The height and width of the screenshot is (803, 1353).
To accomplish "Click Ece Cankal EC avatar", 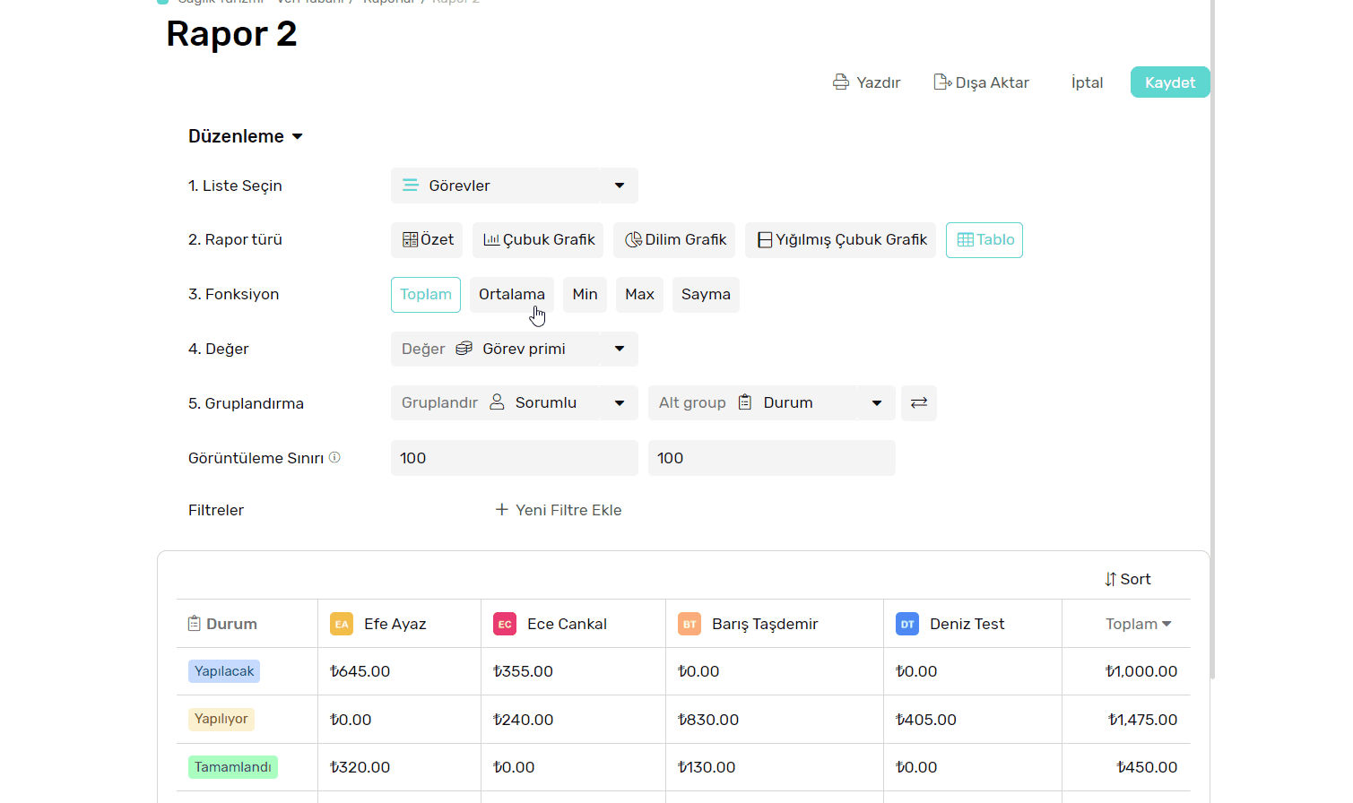I will 505,624.
